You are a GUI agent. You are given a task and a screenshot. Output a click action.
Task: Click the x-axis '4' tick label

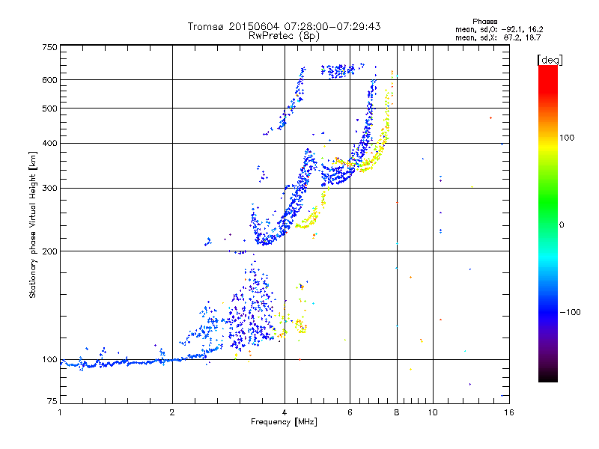pyautogui.click(x=285, y=412)
